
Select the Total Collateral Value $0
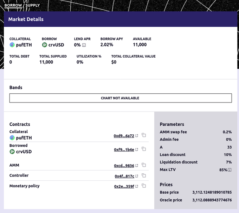[114, 62]
